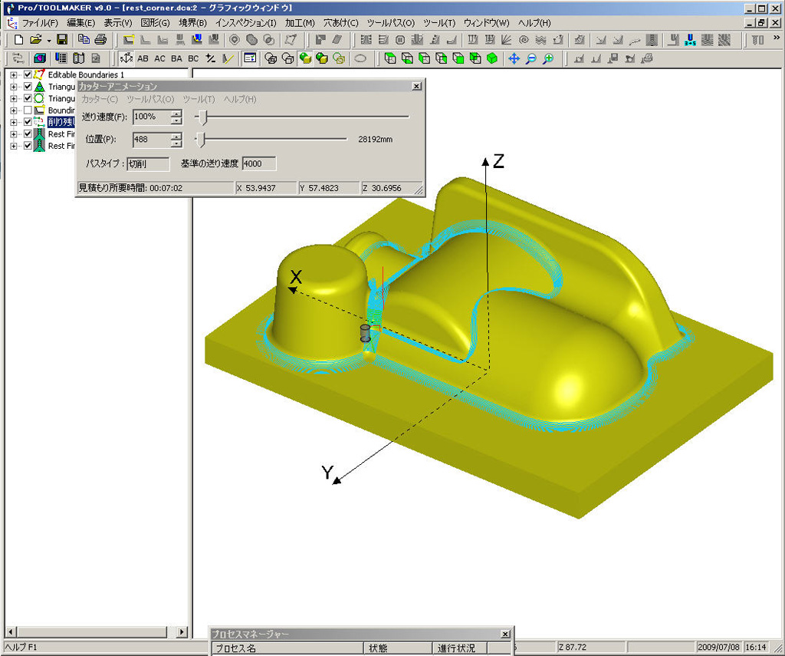Image resolution: width=785 pixels, height=656 pixels.
Task: Click the zoom out magnifier icon
Action: (530, 58)
